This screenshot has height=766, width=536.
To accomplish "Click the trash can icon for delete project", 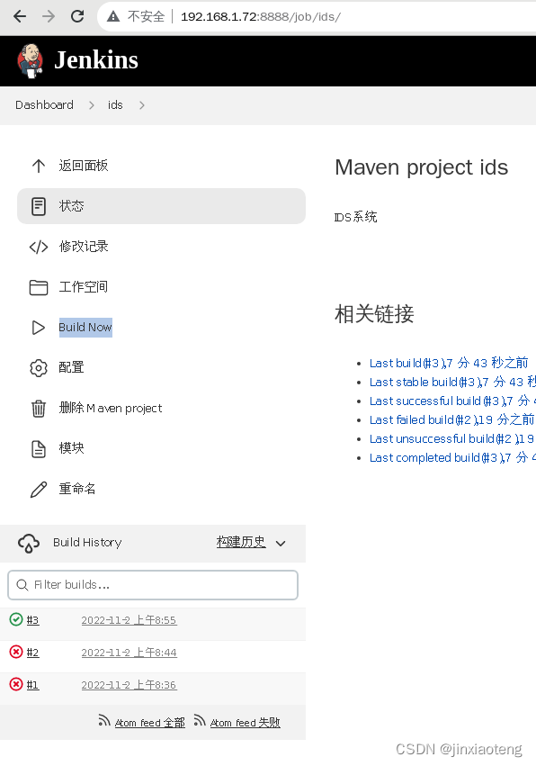I will coord(39,409).
